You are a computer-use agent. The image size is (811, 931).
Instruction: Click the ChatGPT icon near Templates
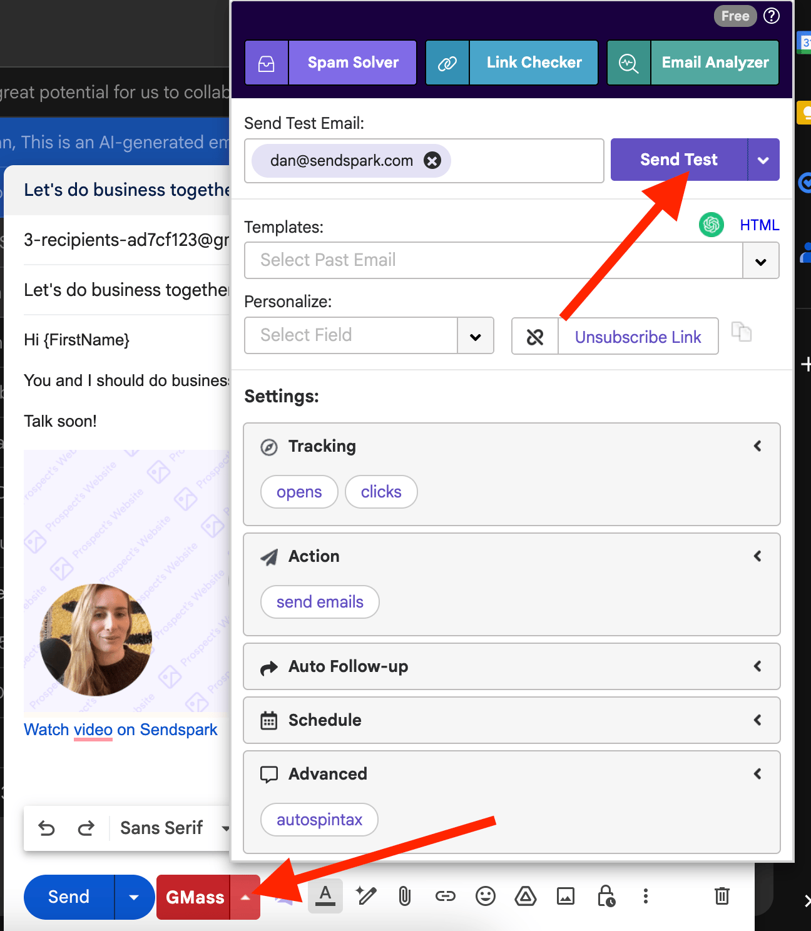tap(712, 224)
